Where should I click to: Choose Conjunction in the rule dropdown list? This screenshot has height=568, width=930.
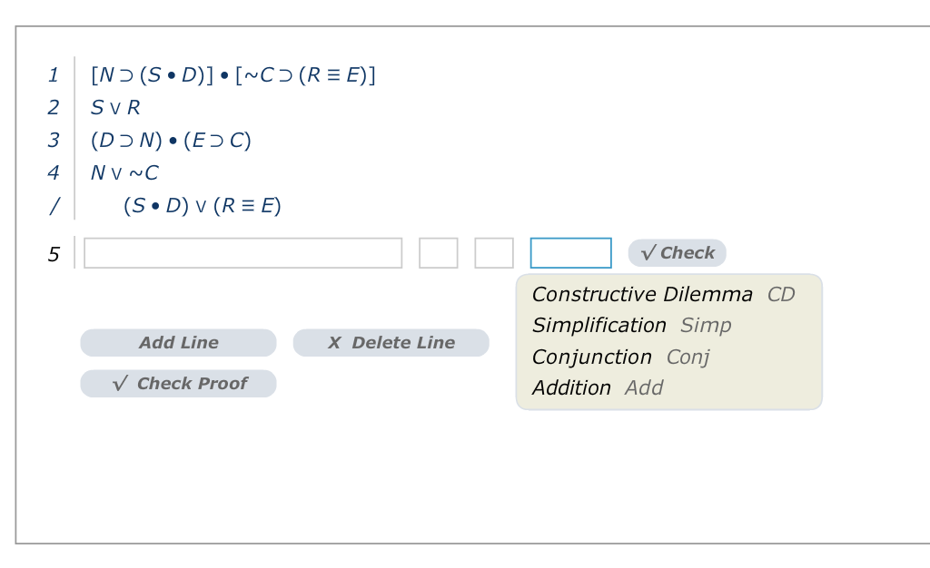tap(591, 357)
